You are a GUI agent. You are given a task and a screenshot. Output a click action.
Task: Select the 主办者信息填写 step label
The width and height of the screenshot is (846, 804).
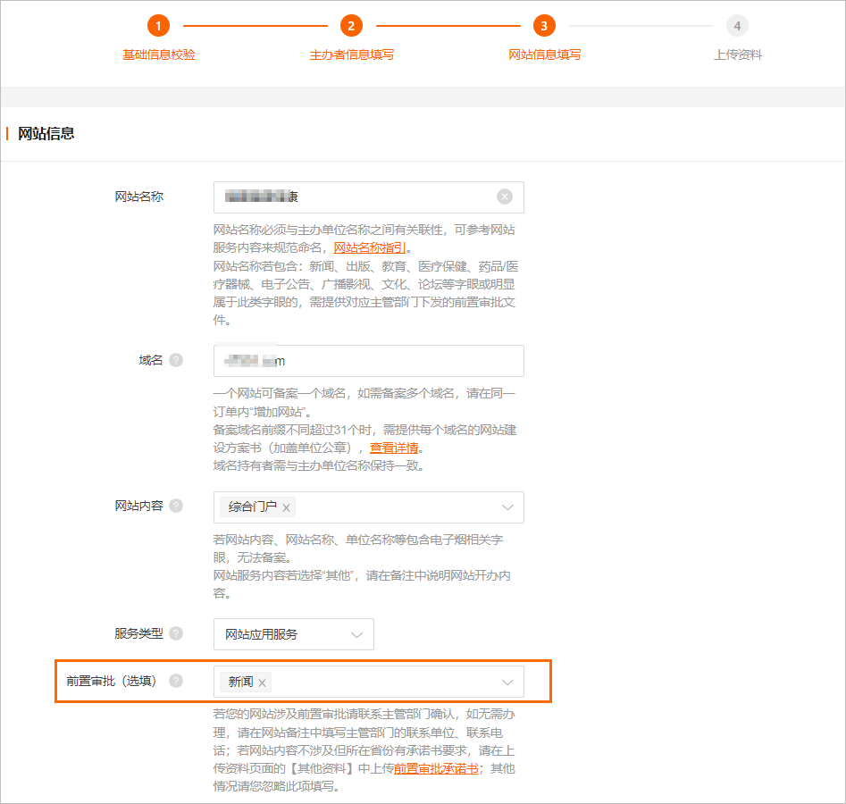[351, 54]
